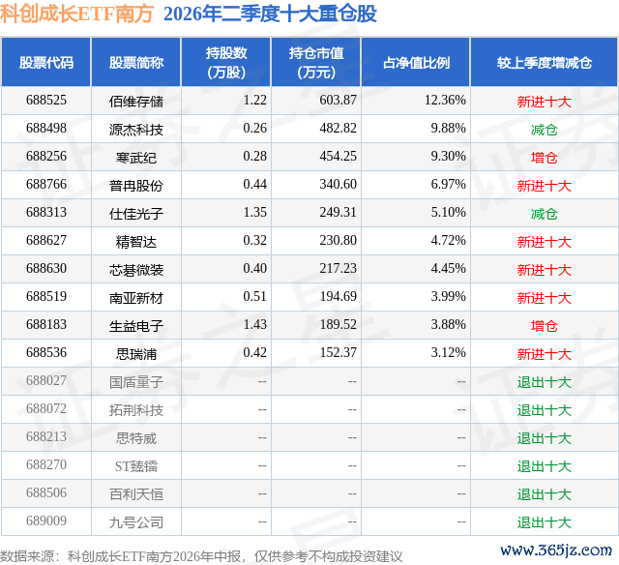This screenshot has height=565, width=619.
Task: Select stock code 688630
Action: tap(46, 269)
